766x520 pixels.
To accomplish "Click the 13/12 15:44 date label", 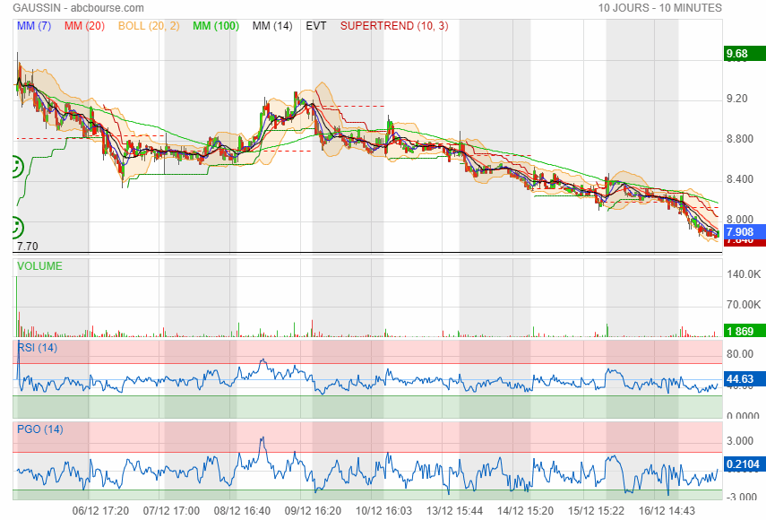I will 455,511.
